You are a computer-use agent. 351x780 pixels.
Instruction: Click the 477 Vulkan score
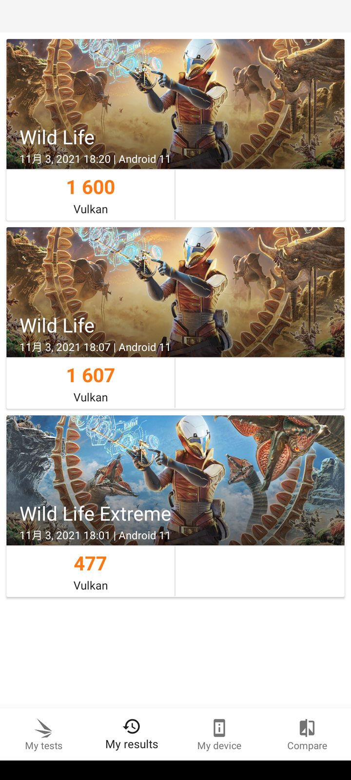click(x=91, y=564)
